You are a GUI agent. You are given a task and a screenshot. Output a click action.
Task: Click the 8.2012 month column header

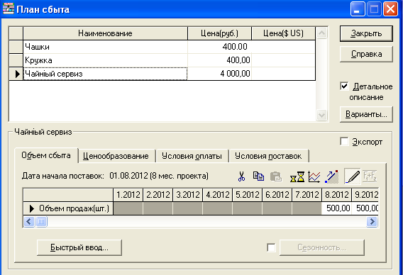click(336, 195)
